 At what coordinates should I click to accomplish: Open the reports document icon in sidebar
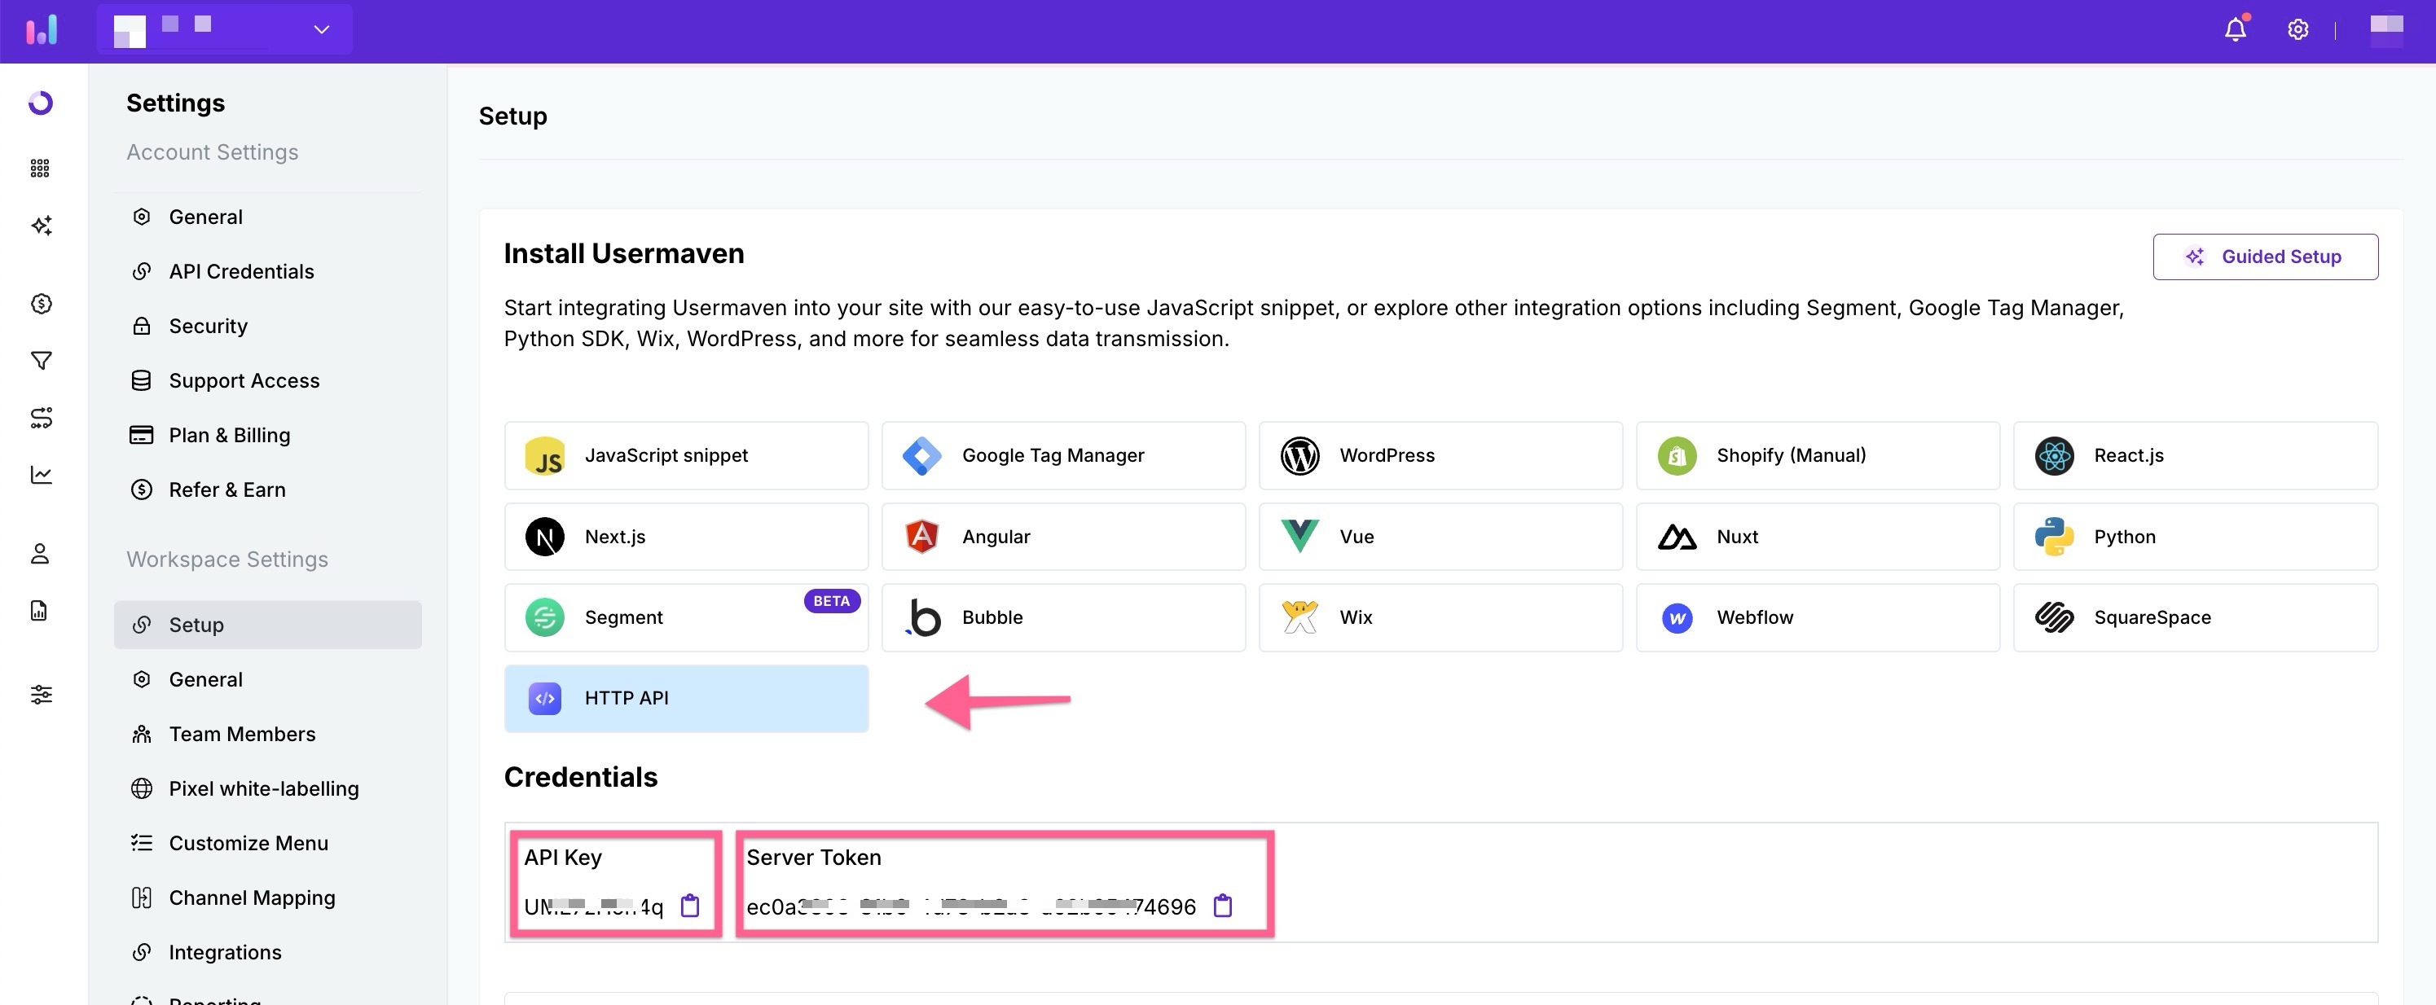tap(40, 611)
